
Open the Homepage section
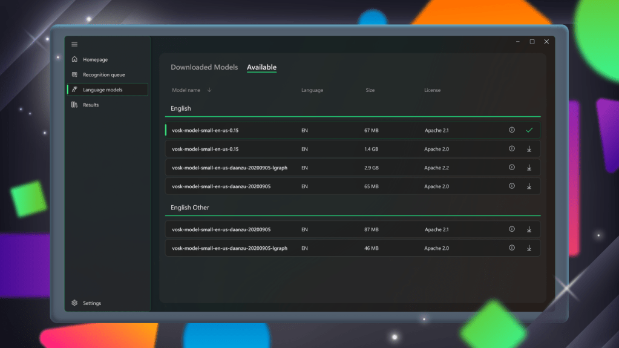95,60
